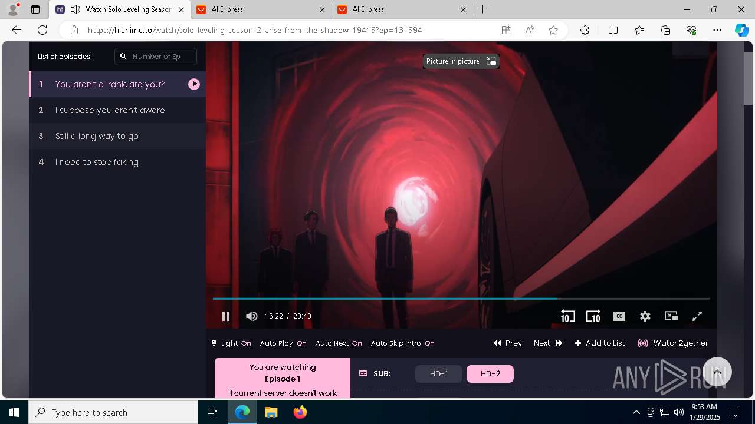Go back to previous page

coord(17,30)
